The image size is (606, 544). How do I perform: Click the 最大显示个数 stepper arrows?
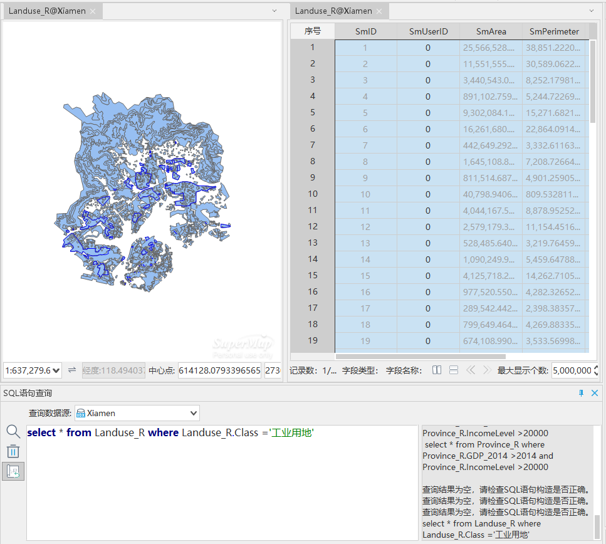point(596,370)
